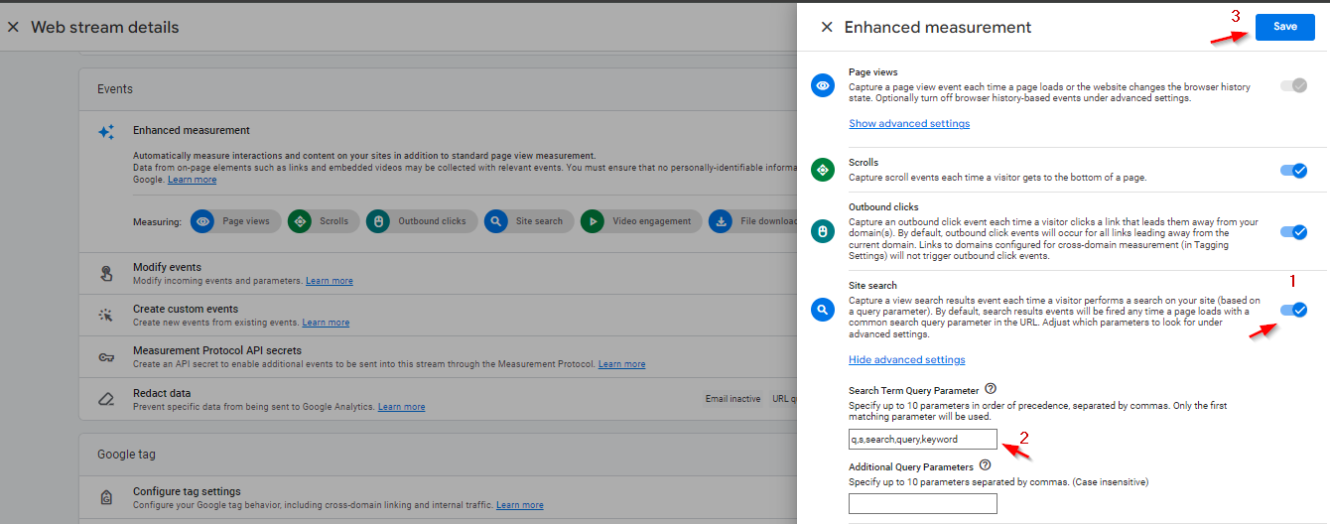Close the Web stream details panel

pyautogui.click(x=13, y=28)
